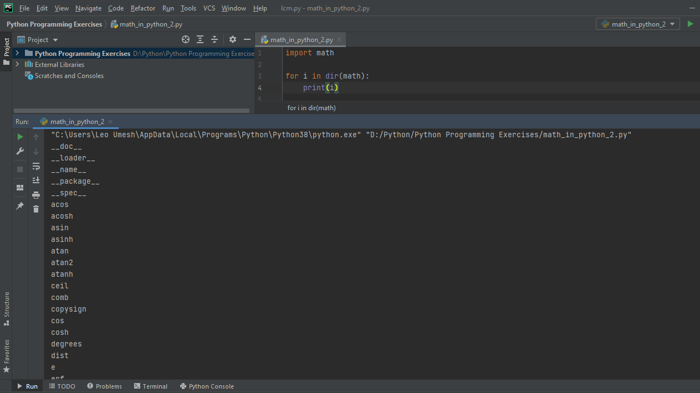Image resolution: width=700 pixels, height=393 pixels.
Task: Click the Print icon in Run console
Action: (x=36, y=195)
